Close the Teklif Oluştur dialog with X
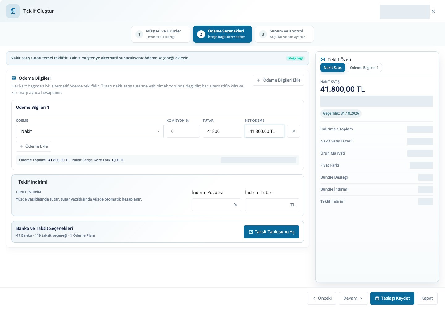Viewport: 445px width, 309px height. coord(433,11)
